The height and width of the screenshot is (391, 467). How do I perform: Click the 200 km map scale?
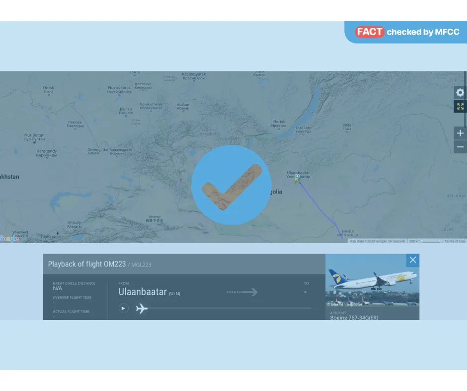[x=425, y=241]
